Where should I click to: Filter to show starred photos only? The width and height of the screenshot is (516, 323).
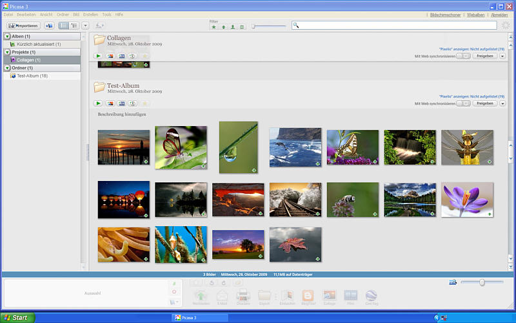213,27
